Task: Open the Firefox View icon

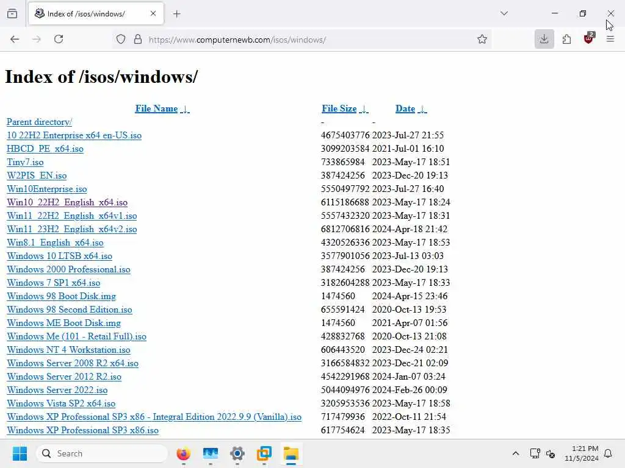Action: pos(12,13)
